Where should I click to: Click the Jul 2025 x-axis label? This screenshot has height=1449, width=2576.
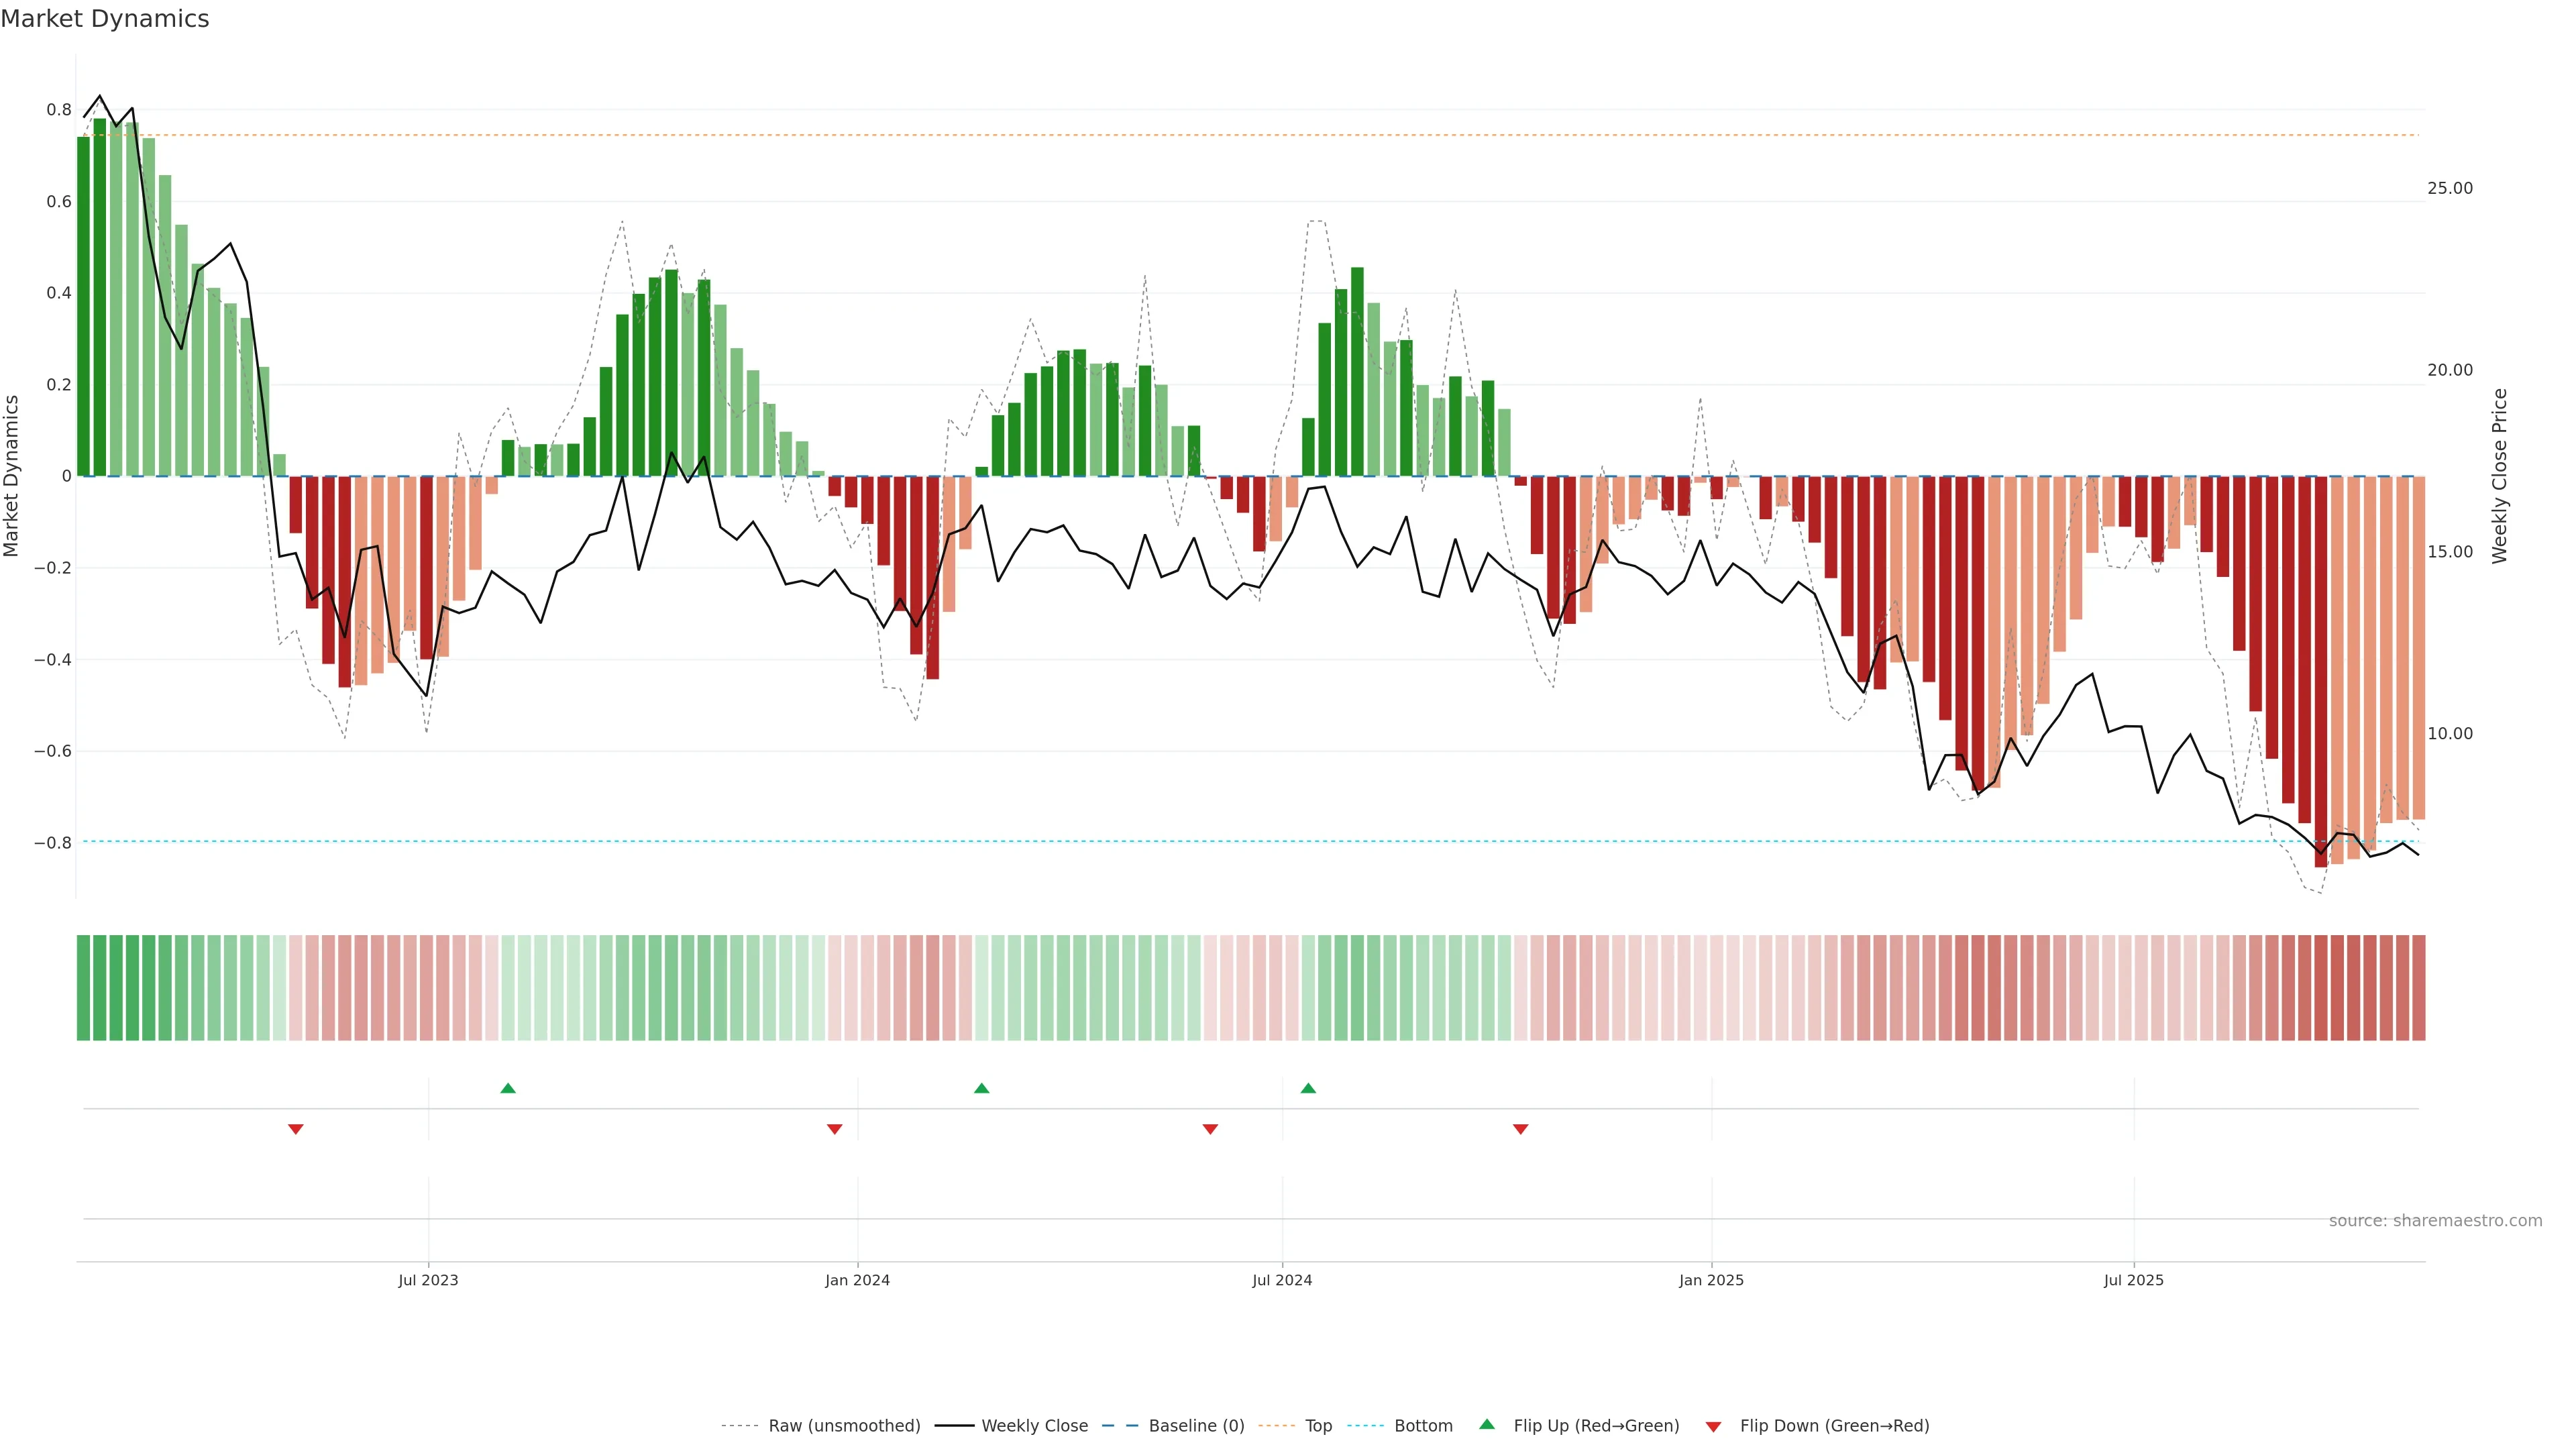2133,1280
